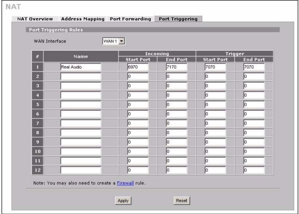The width and height of the screenshot is (299, 214).
Task: Switch to the NAT Overview tab
Action: 35,19
